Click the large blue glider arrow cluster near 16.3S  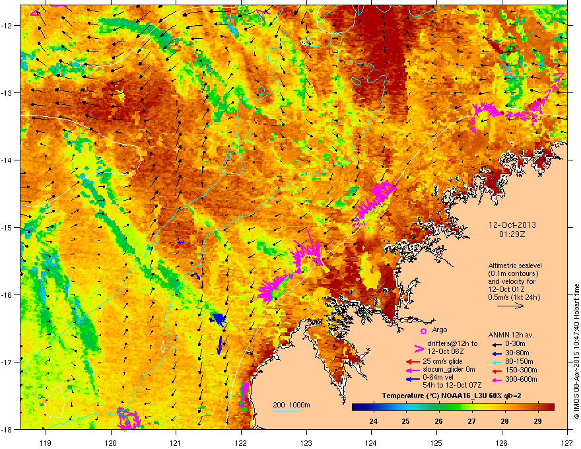point(219,319)
